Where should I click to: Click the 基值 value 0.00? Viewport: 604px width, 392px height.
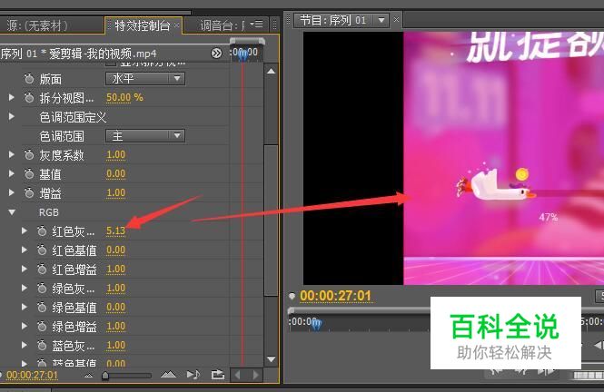pos(115,174)
